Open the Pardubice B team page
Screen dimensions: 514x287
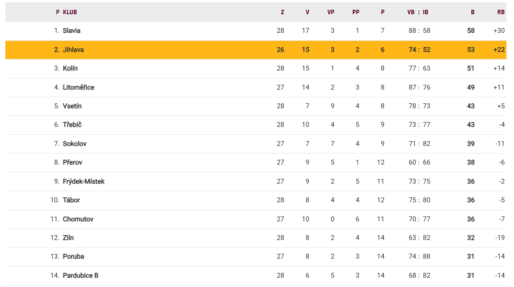tap(80, 275)
